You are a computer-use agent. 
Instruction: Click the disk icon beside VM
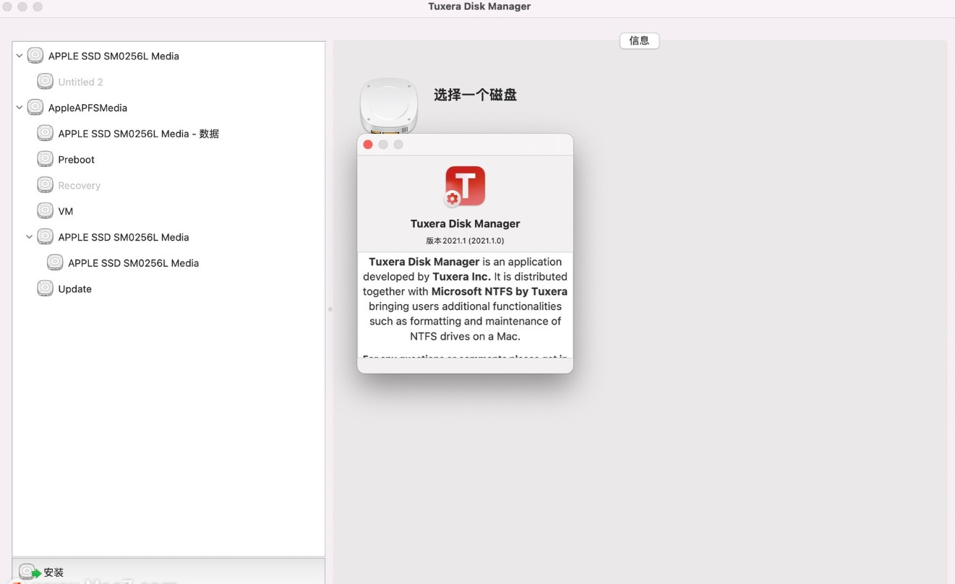(45, 211)
